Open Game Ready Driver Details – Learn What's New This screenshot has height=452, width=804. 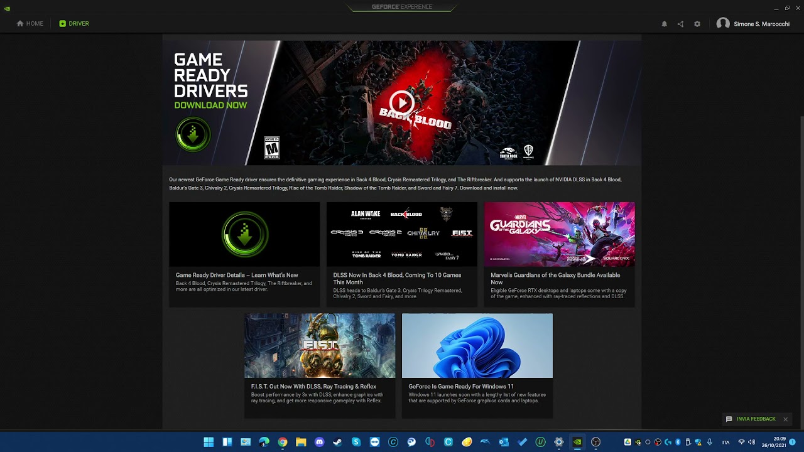[237, 275]
